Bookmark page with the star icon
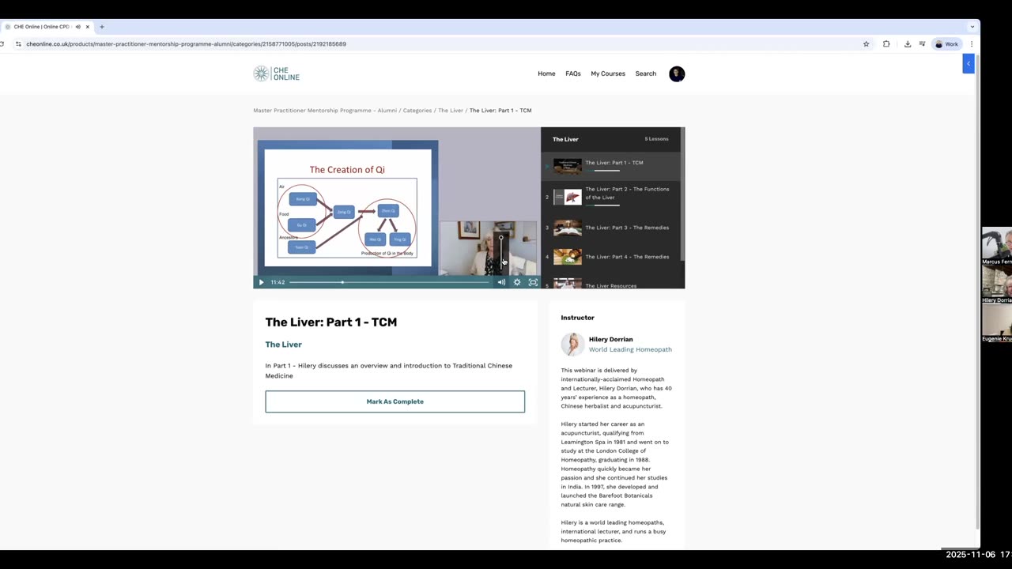1012x569 pixels. click(x=867, y=44)
